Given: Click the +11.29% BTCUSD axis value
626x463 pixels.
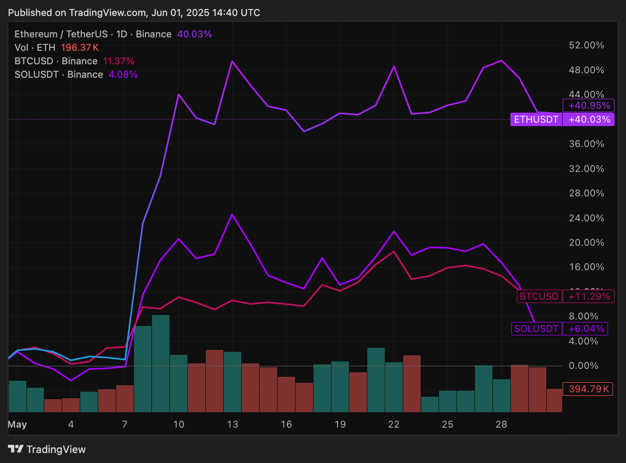Looking at the screenshot, I should pyautogui.click(x=589, y=297).
